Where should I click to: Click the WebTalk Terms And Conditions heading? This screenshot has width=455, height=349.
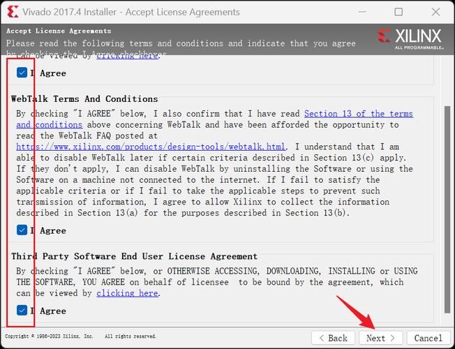click(84, 99)
